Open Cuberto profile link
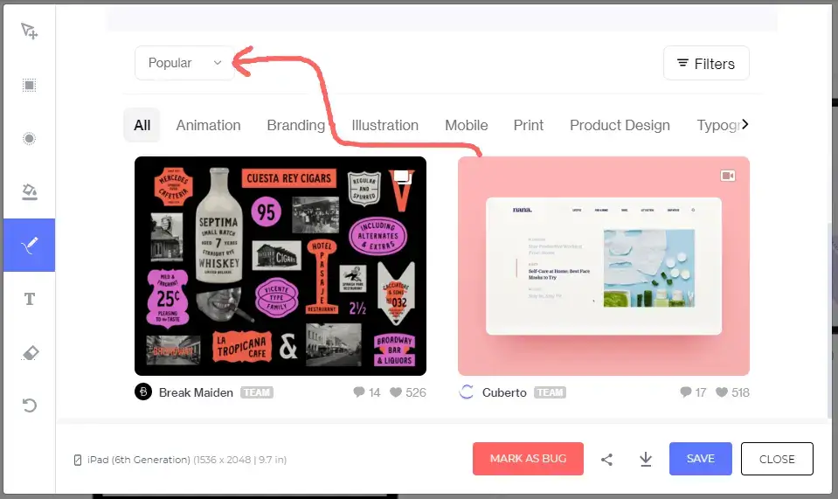 (x=504, y=392)
